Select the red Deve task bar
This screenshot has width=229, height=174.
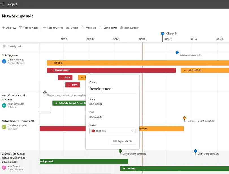(73, 85)
